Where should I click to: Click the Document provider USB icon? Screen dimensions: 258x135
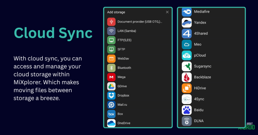coord(111,22)
